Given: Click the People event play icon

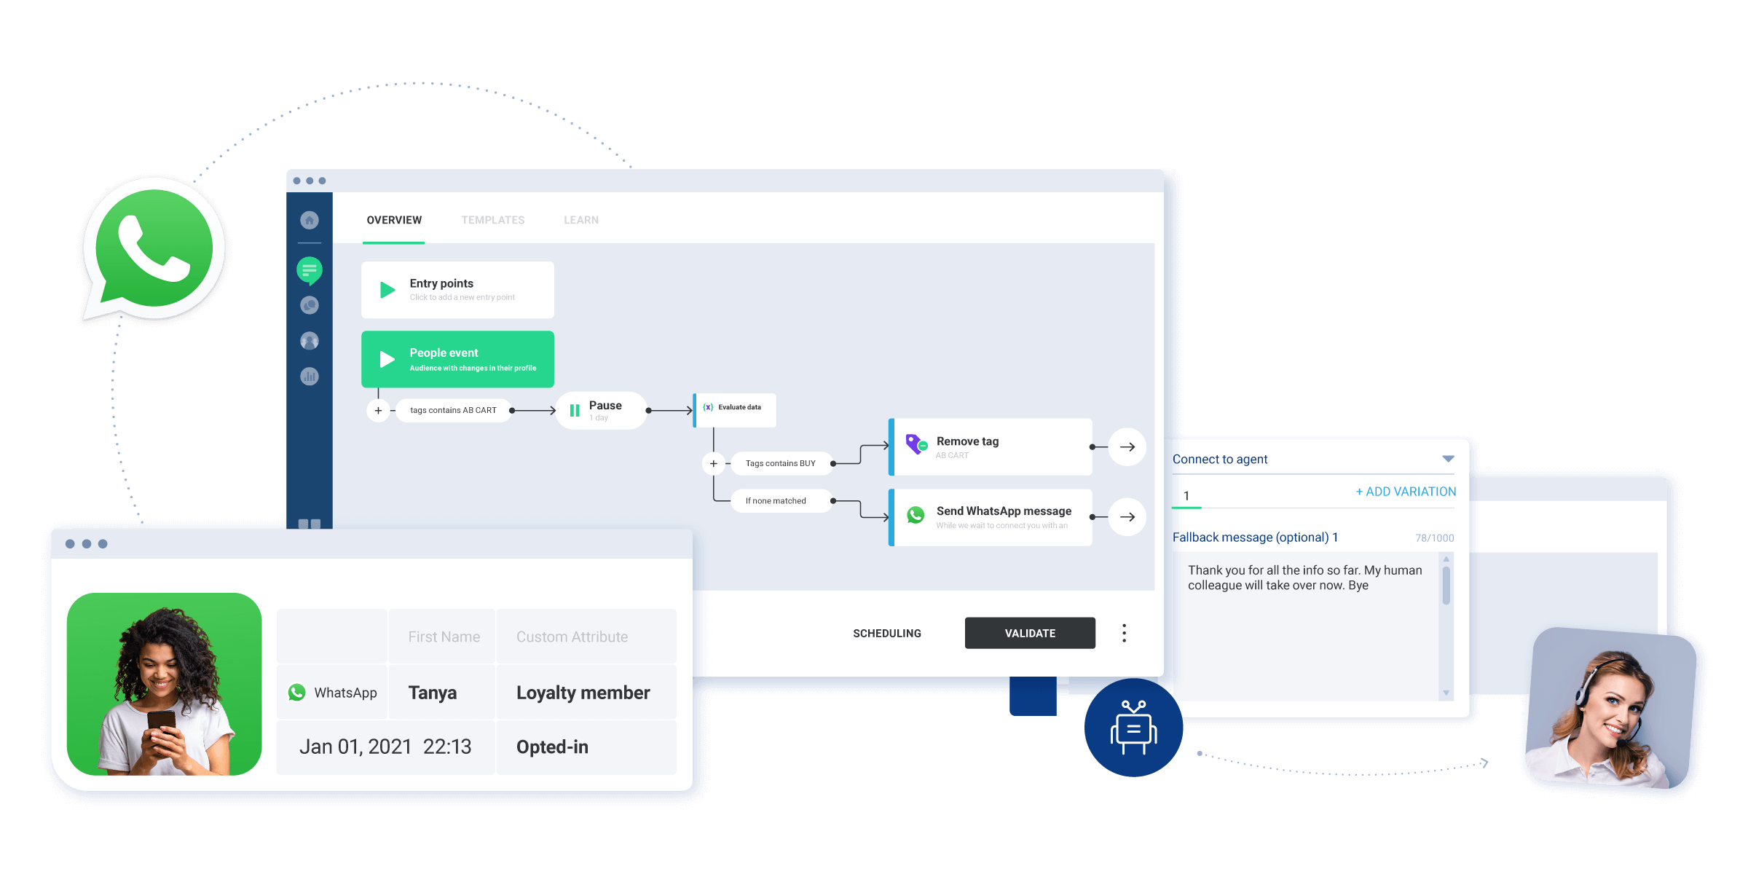Looking at the screenshot, I should coord(387,359).
